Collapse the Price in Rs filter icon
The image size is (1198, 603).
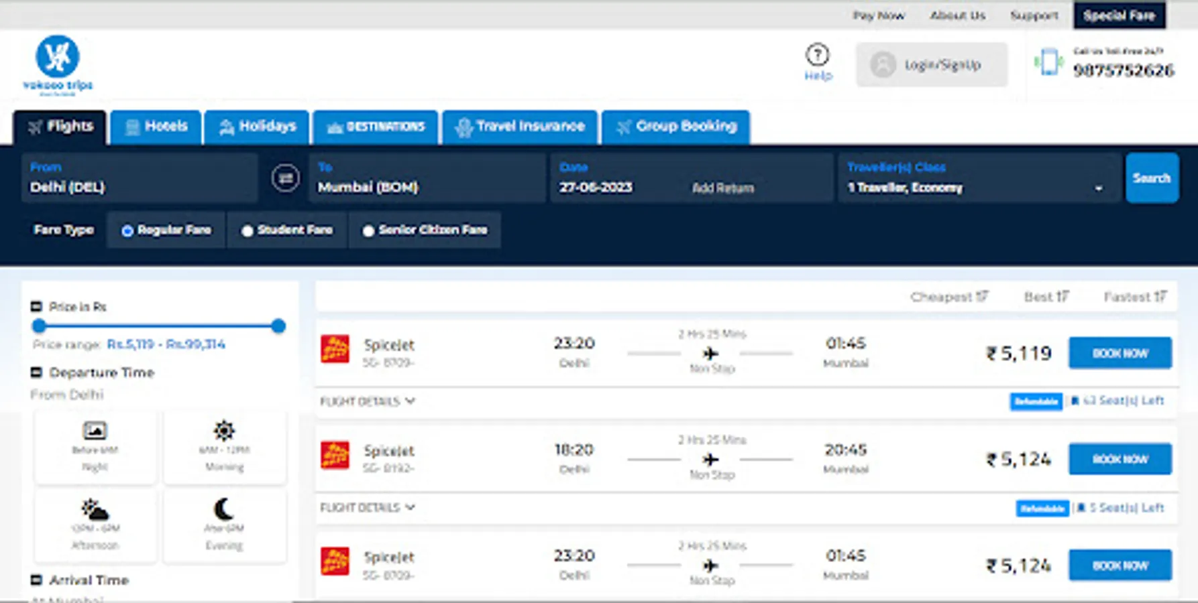point(37,307)
